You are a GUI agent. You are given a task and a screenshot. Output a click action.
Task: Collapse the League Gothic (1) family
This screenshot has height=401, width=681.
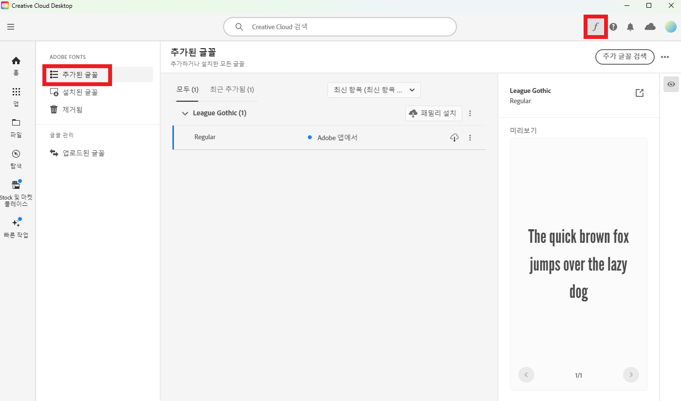(185, 113)
